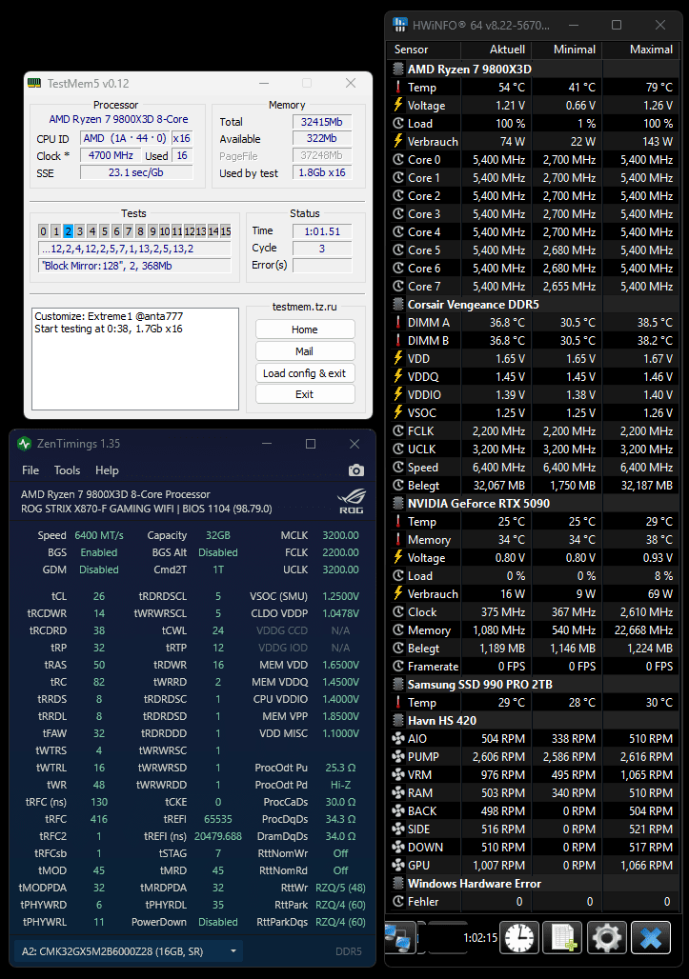Click NVIDIA GeForce RTX 5090 group icon

(x=398, y=503)
